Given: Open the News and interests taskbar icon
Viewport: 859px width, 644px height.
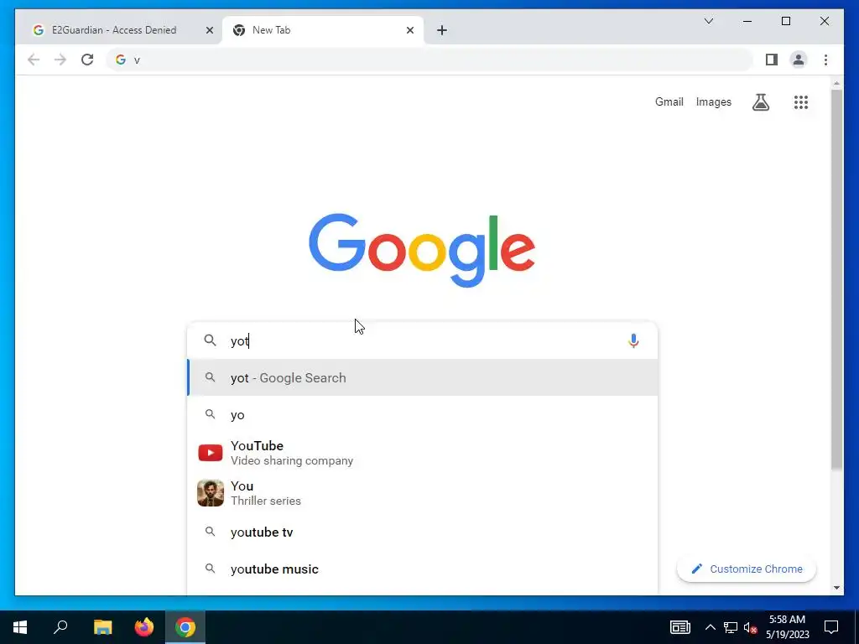Looking at the screenshot, I should click(x=679, y=627).
